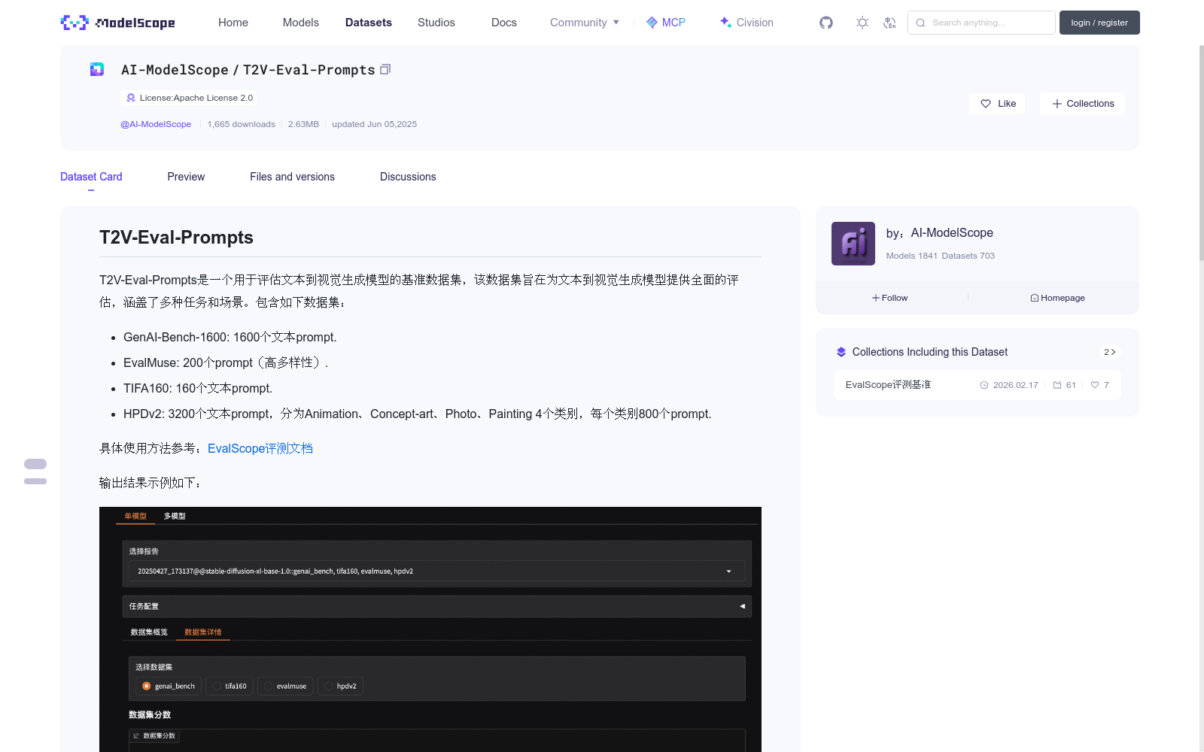This screenshot has height=752, width=1204.
Task: Click the by: AI-ModelScope organization name
Action: [x=952, y=233]
